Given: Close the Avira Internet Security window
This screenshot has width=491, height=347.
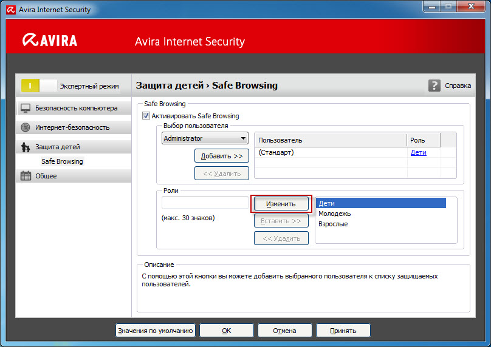Looking at the screenshot, I should [x=471, y=6].
